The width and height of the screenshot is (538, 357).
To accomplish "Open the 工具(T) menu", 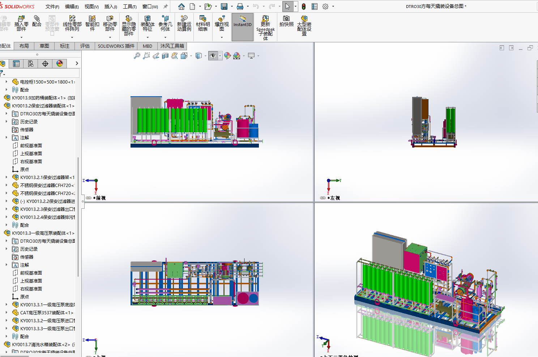I will coord(130,7).
